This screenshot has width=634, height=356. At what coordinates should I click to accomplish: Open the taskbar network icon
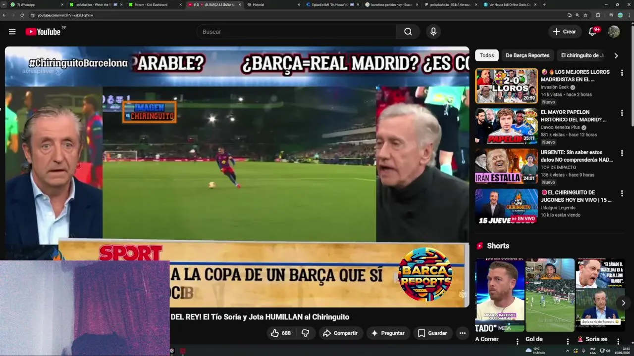[602, 351]
